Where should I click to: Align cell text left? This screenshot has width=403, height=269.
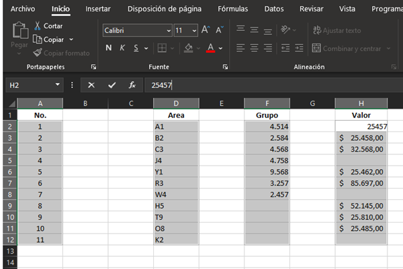coord(240,48)
